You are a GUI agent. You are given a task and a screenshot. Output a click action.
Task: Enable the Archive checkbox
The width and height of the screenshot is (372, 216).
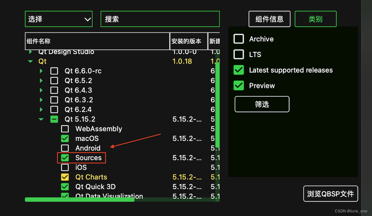pyautogui.click(x=239, y=39)
